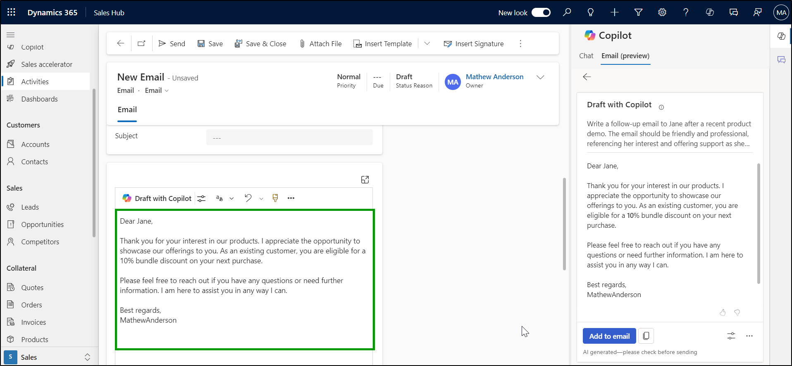Click the format painter highlighter icon
Viewport: 792px width, 366px height.
coord(275,198)
